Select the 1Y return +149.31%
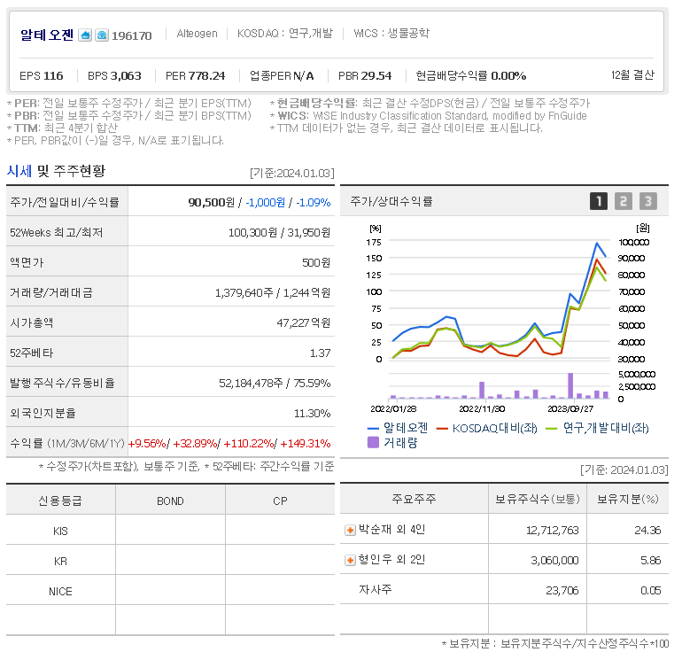Screen dimensions: 682x652 click(x=306, y=444)
